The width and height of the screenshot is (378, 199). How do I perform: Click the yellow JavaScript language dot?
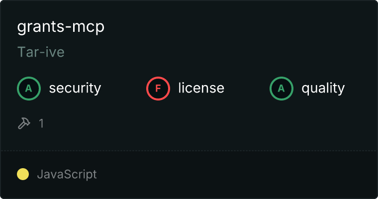tap(23, 174)
